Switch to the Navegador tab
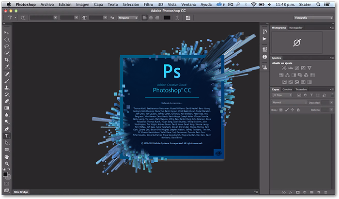This screenshot has height=199, width=339. [x=296, y=28]
